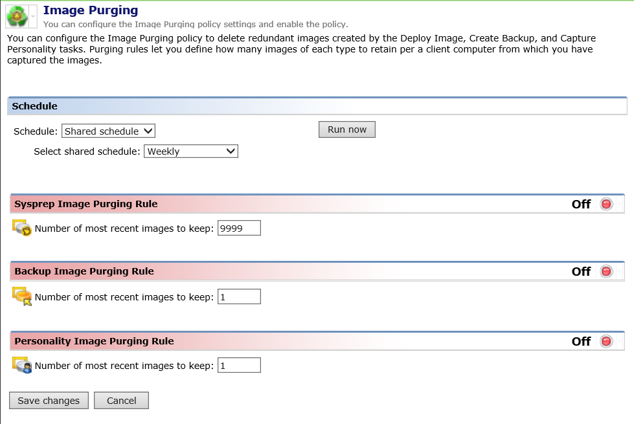Click the Run now button
The image size is (634, 424).
(x=347, y=129)
